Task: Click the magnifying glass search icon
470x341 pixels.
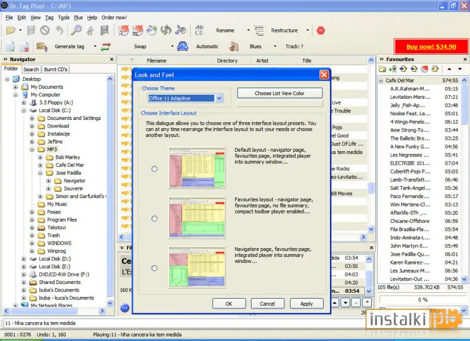Action: (x=76, y=31)
